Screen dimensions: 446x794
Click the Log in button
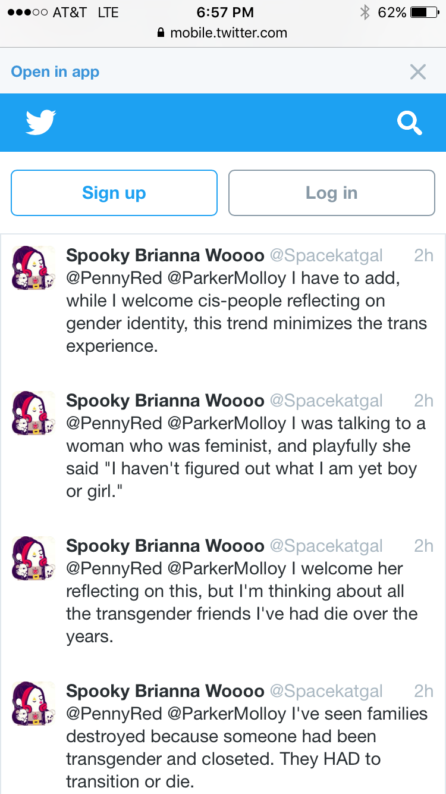332,193
